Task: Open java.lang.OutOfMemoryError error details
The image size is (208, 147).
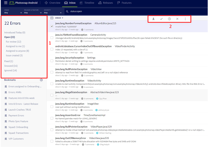Action: [x=71, y=138]
